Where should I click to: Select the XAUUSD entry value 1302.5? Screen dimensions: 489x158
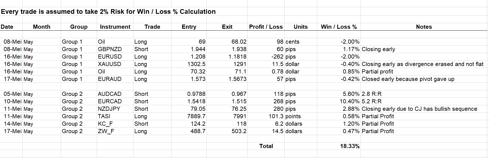pyautogui.click(x=196, y=64)
